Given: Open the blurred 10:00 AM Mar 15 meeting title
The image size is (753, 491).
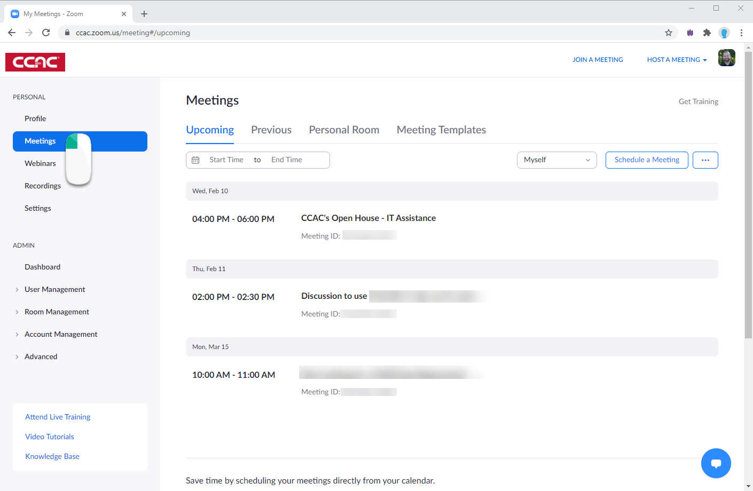Looking at the screenshot, I should coord(393,373).
